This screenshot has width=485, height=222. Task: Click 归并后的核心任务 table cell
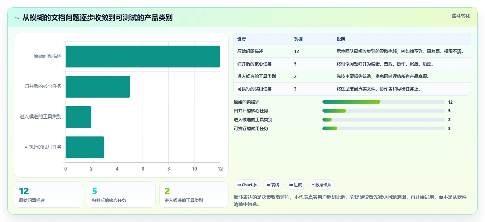(254, 64)
